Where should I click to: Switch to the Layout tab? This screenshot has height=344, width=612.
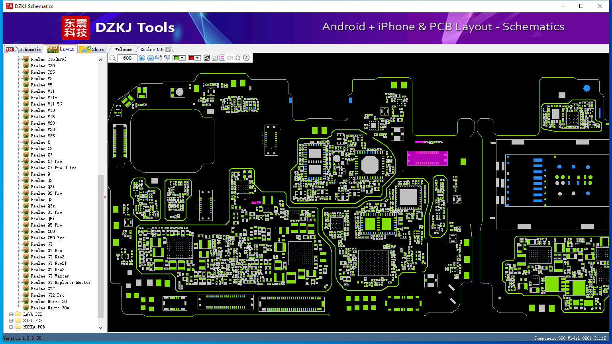pyautogui.click(x=60, y=49)
